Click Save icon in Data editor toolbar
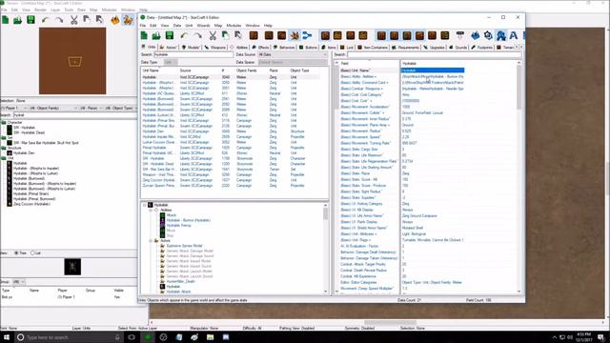This screenshot has height=343, width=610. (x=170, y=35)
